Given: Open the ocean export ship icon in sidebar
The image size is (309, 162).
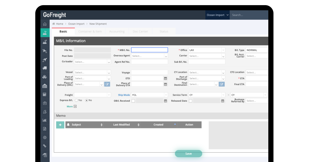Looking at the screenshot, I should click(45, 42).
